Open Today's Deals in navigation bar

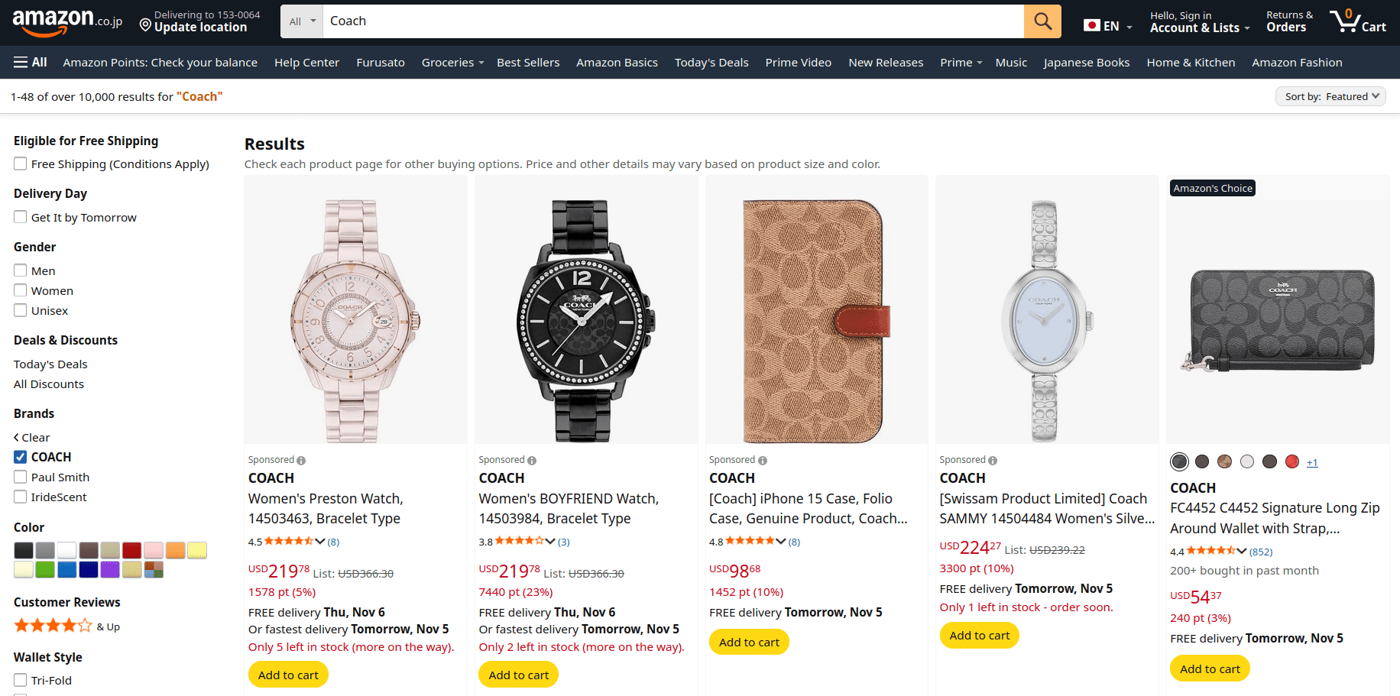[711, 63]
